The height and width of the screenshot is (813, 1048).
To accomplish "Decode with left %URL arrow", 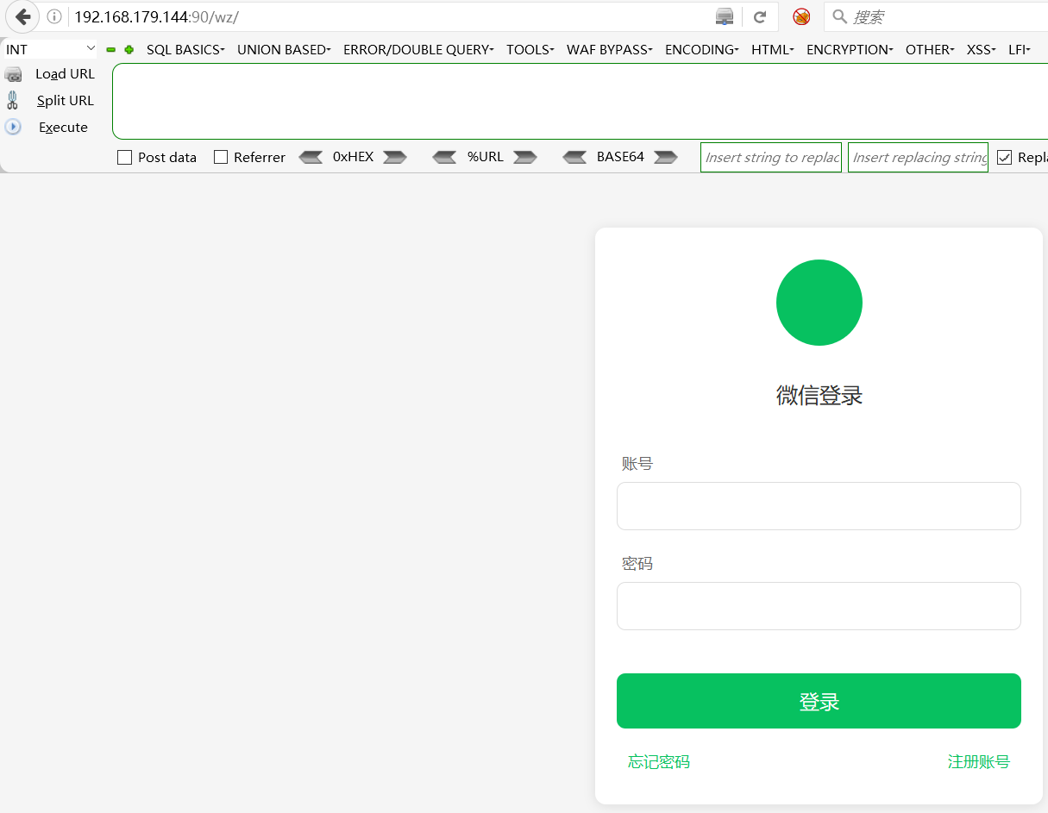I will coord(444,157).
